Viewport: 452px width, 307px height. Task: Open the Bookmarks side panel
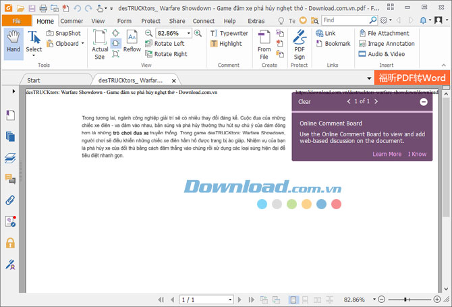[x=10, y=115]
